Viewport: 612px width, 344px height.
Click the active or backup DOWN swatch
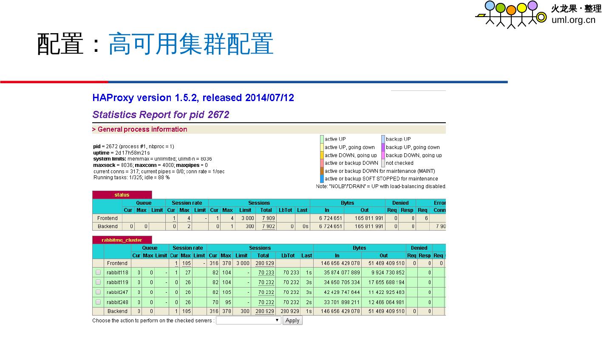click(x=322, y=163)
